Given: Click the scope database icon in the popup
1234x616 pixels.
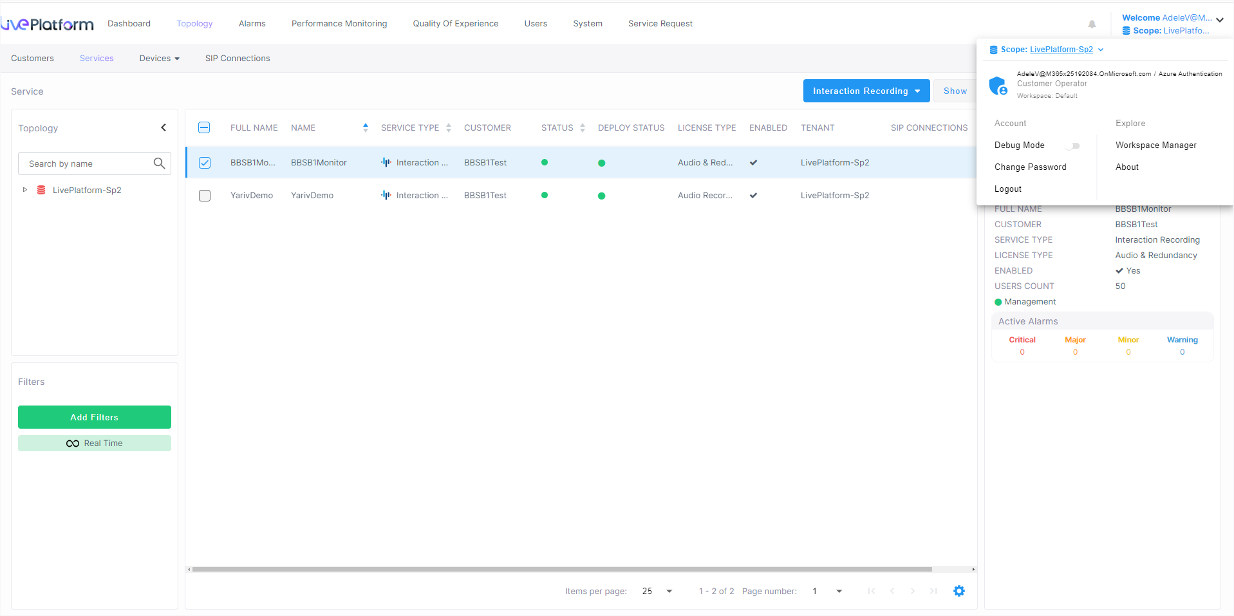Looking at the screenshot, I should pos(993,50).
